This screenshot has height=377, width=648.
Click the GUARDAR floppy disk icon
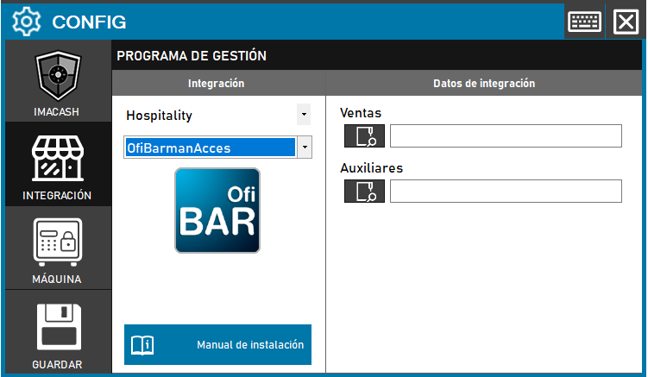[57, 328]
